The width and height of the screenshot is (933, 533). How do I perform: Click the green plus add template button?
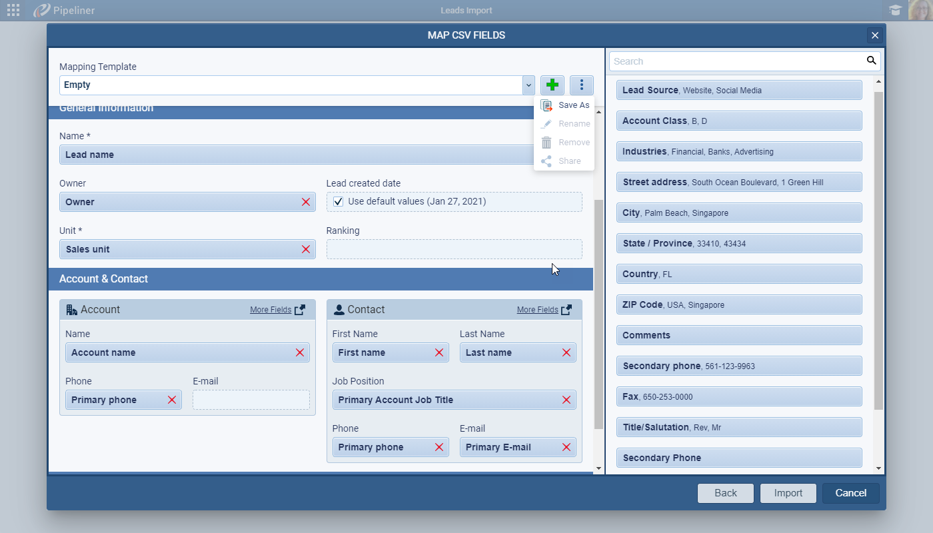tap(552, 85)
